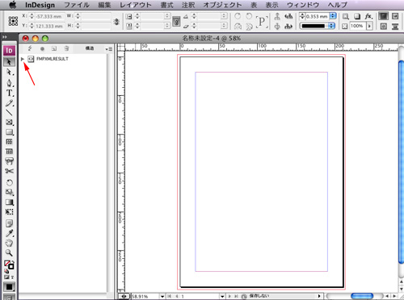Open the オブジェクト menu

pos(222,5)
